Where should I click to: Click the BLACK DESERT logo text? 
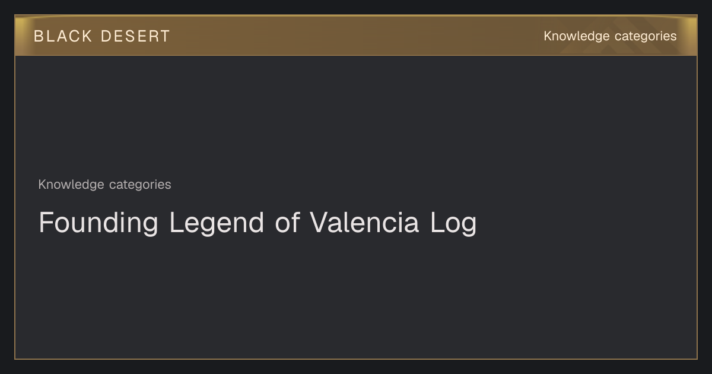pos(101,36)
